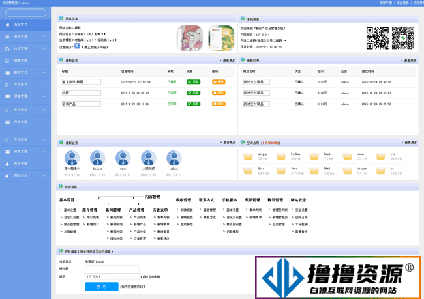Screen dimensions: 424x299
Task: Open the bank folder icon
Action: point(314,156)
